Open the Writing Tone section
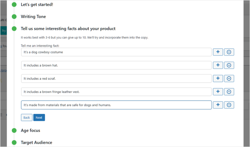Viewport: 250px width, 147px height. (x=33, y=17)
